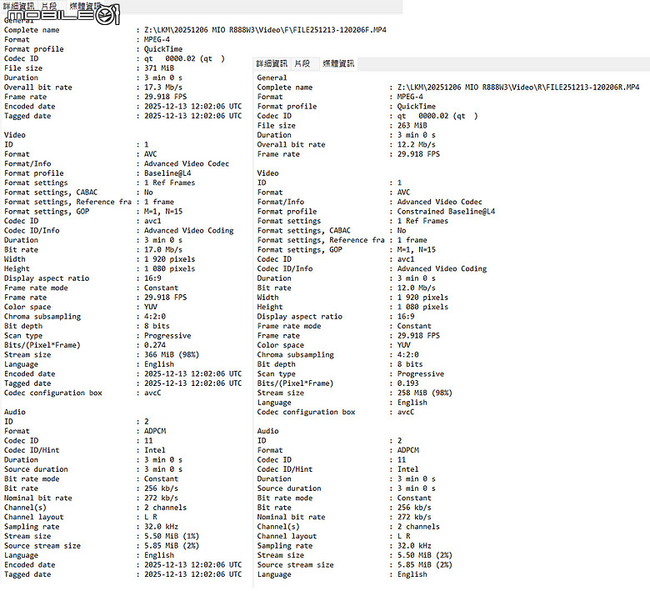This screenshot has width=650, height=591.
Task: Open the 詳細資訊 tab in the right window
Action: pyautogui.click(x=272, y=63)
